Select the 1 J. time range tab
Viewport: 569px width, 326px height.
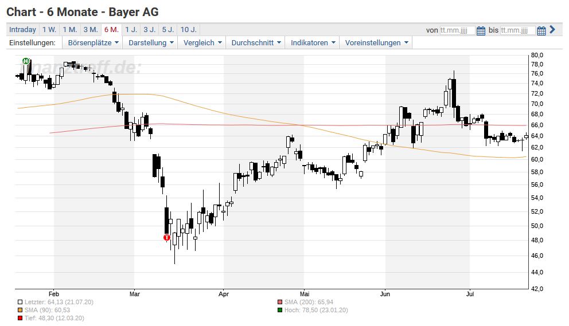click(x=131, y=30)
